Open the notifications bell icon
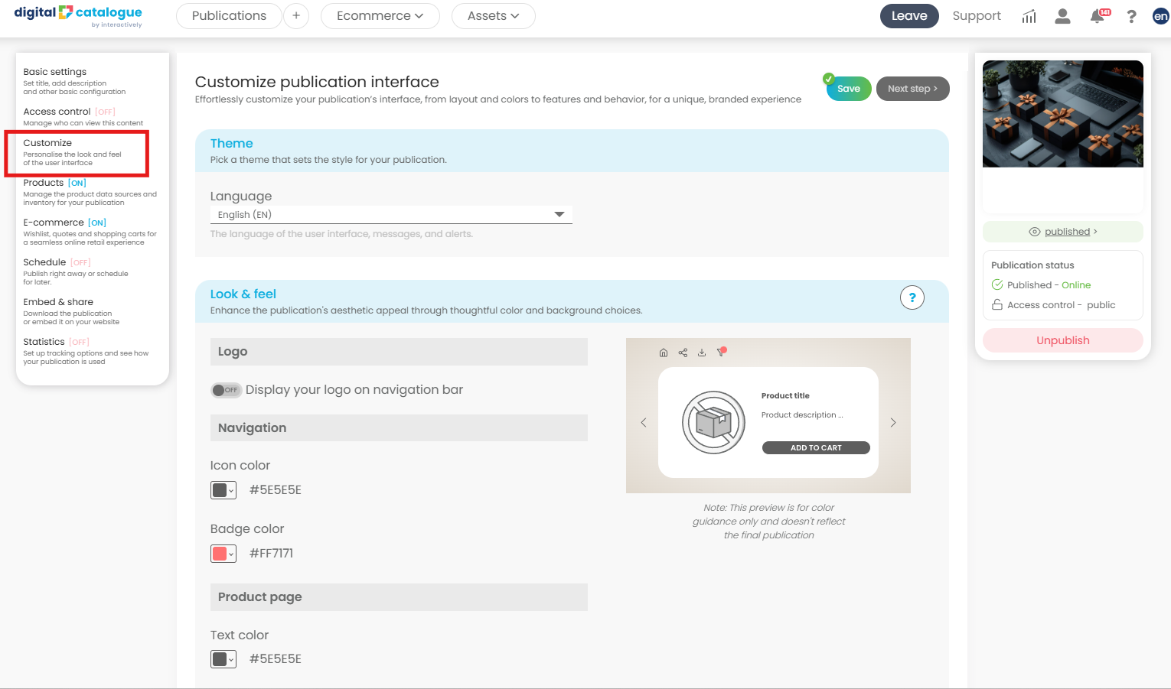1171x689 pixels. [x=1098, y=16]
